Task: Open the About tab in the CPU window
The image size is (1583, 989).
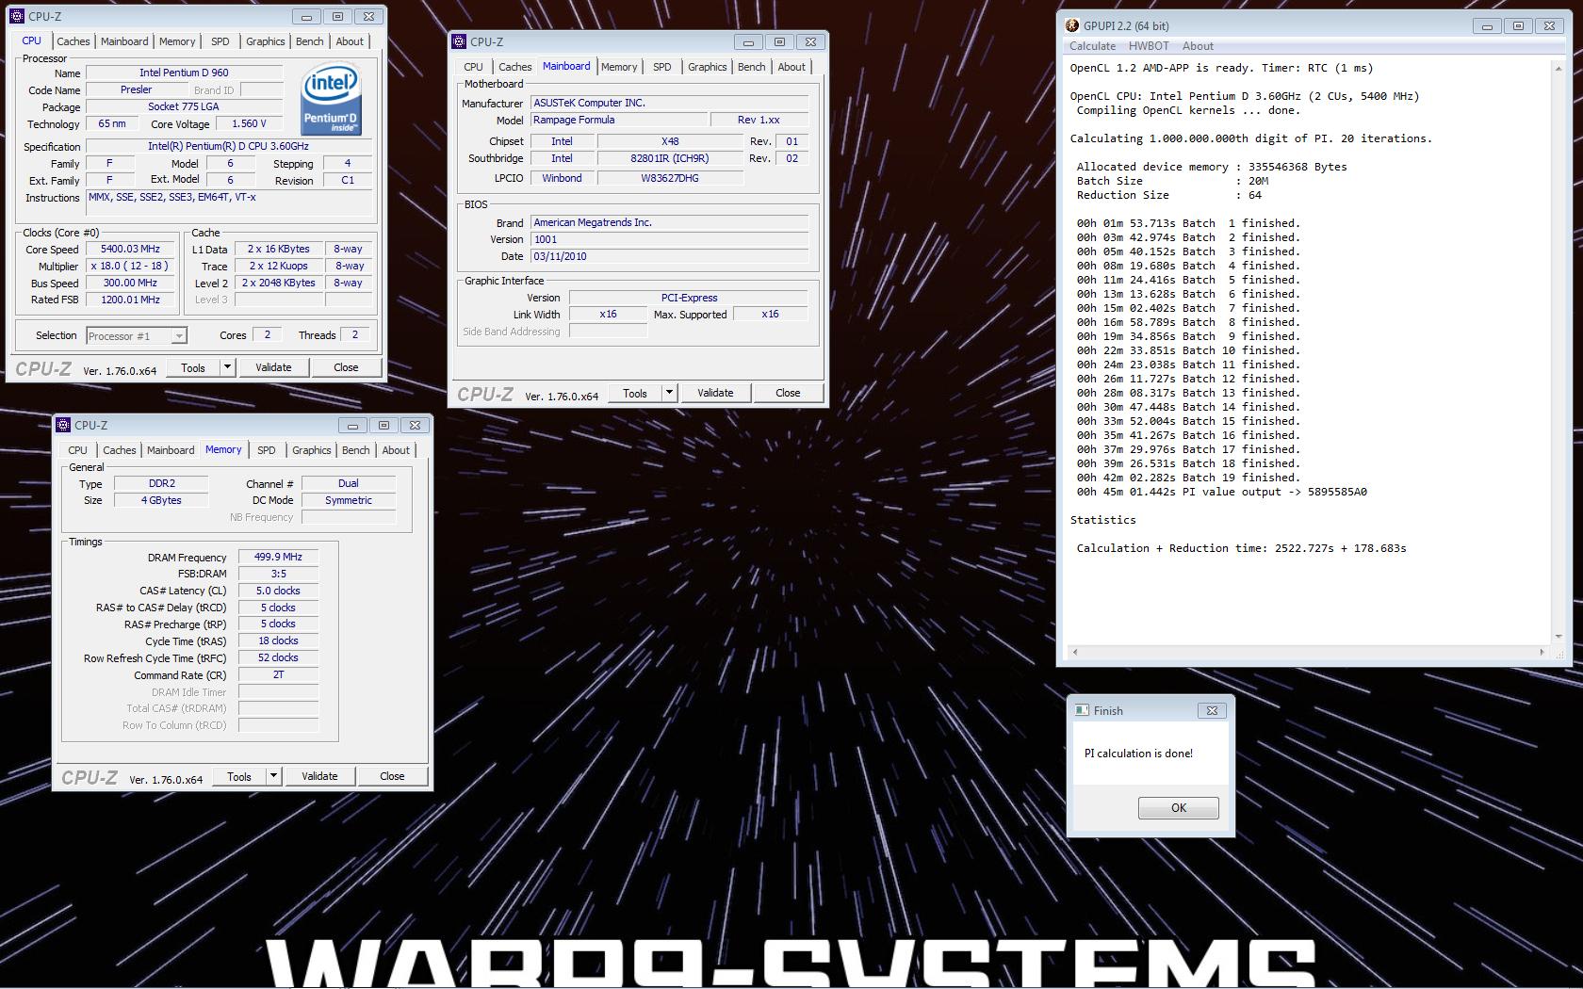Action: pyautogui.click(x=350, y=41)
